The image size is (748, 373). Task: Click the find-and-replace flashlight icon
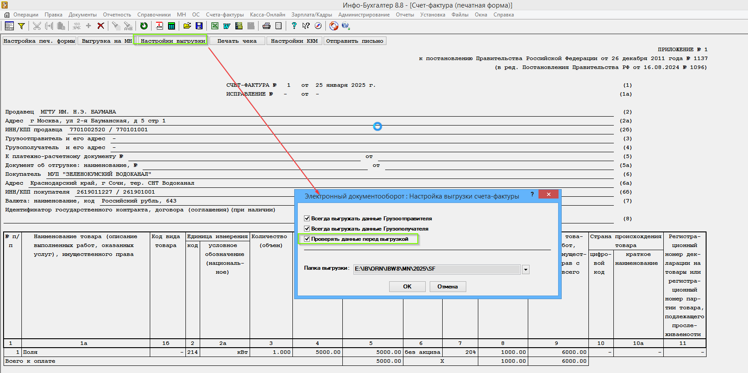pos(128,26)
